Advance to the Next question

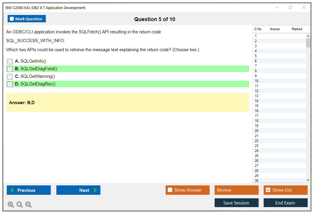pos(78,190)
